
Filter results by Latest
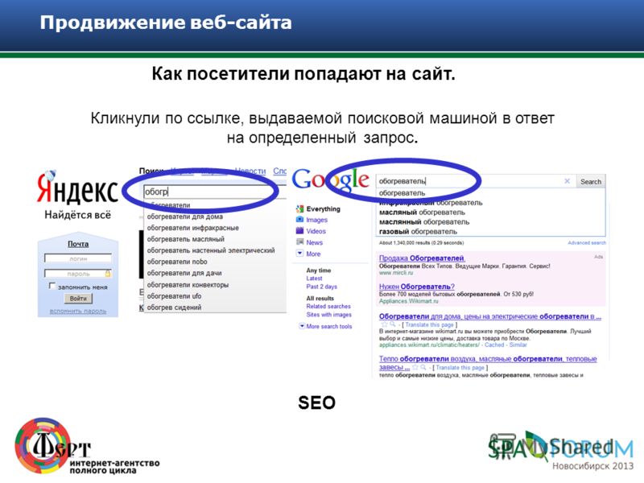pos(314,279)
